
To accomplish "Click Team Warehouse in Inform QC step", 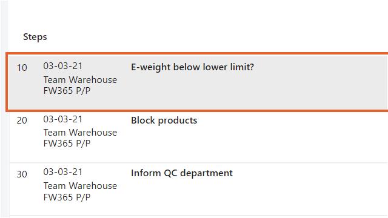I will [x=80, y=186].
